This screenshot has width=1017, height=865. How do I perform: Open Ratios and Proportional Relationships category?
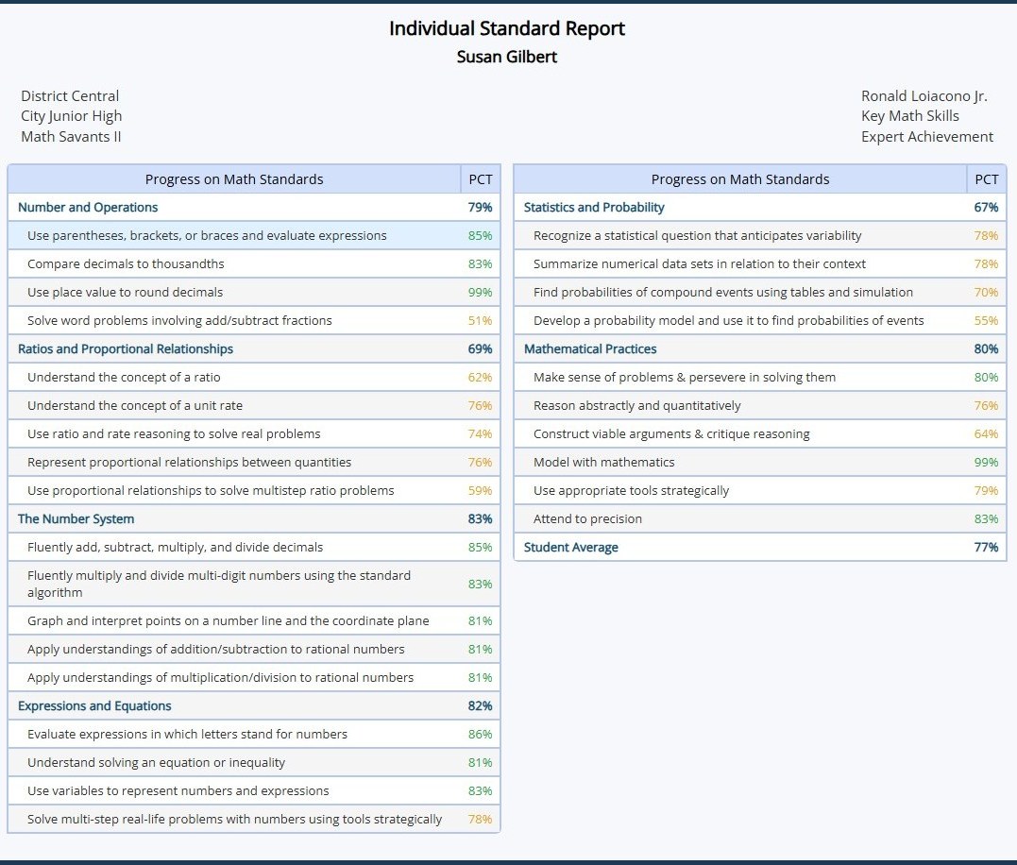254,348
